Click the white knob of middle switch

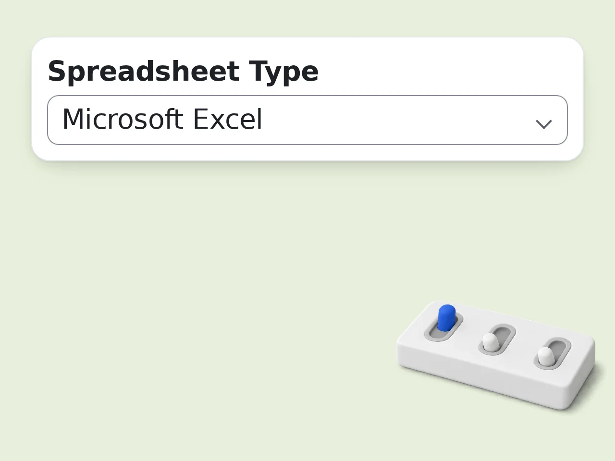490,342
